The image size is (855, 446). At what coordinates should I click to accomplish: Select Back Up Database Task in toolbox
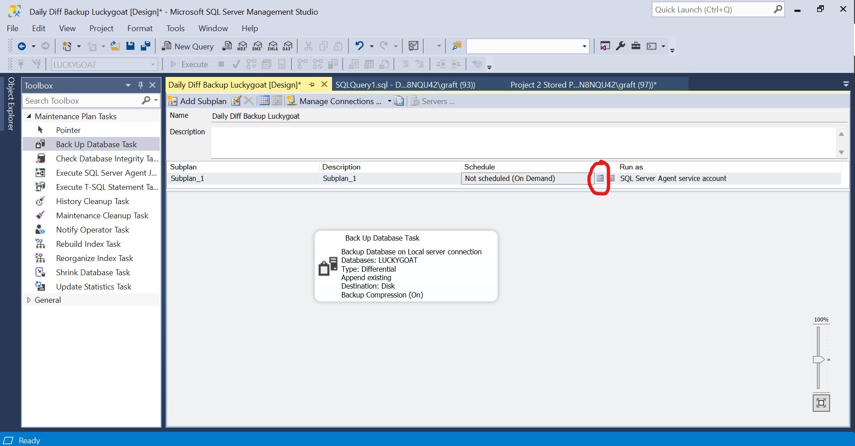point(96,145)
